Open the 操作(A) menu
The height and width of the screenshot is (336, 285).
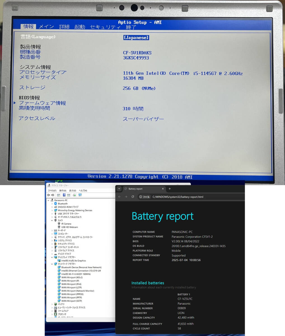62,191
